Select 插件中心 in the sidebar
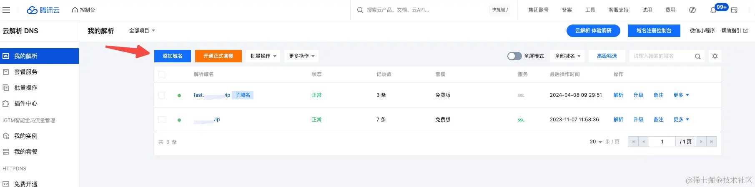The height and width of the screenshot is (187, 755). tap(26, 103)
